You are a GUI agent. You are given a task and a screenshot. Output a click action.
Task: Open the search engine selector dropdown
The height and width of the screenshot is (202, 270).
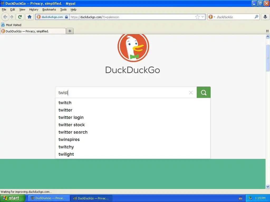[212, 17]
